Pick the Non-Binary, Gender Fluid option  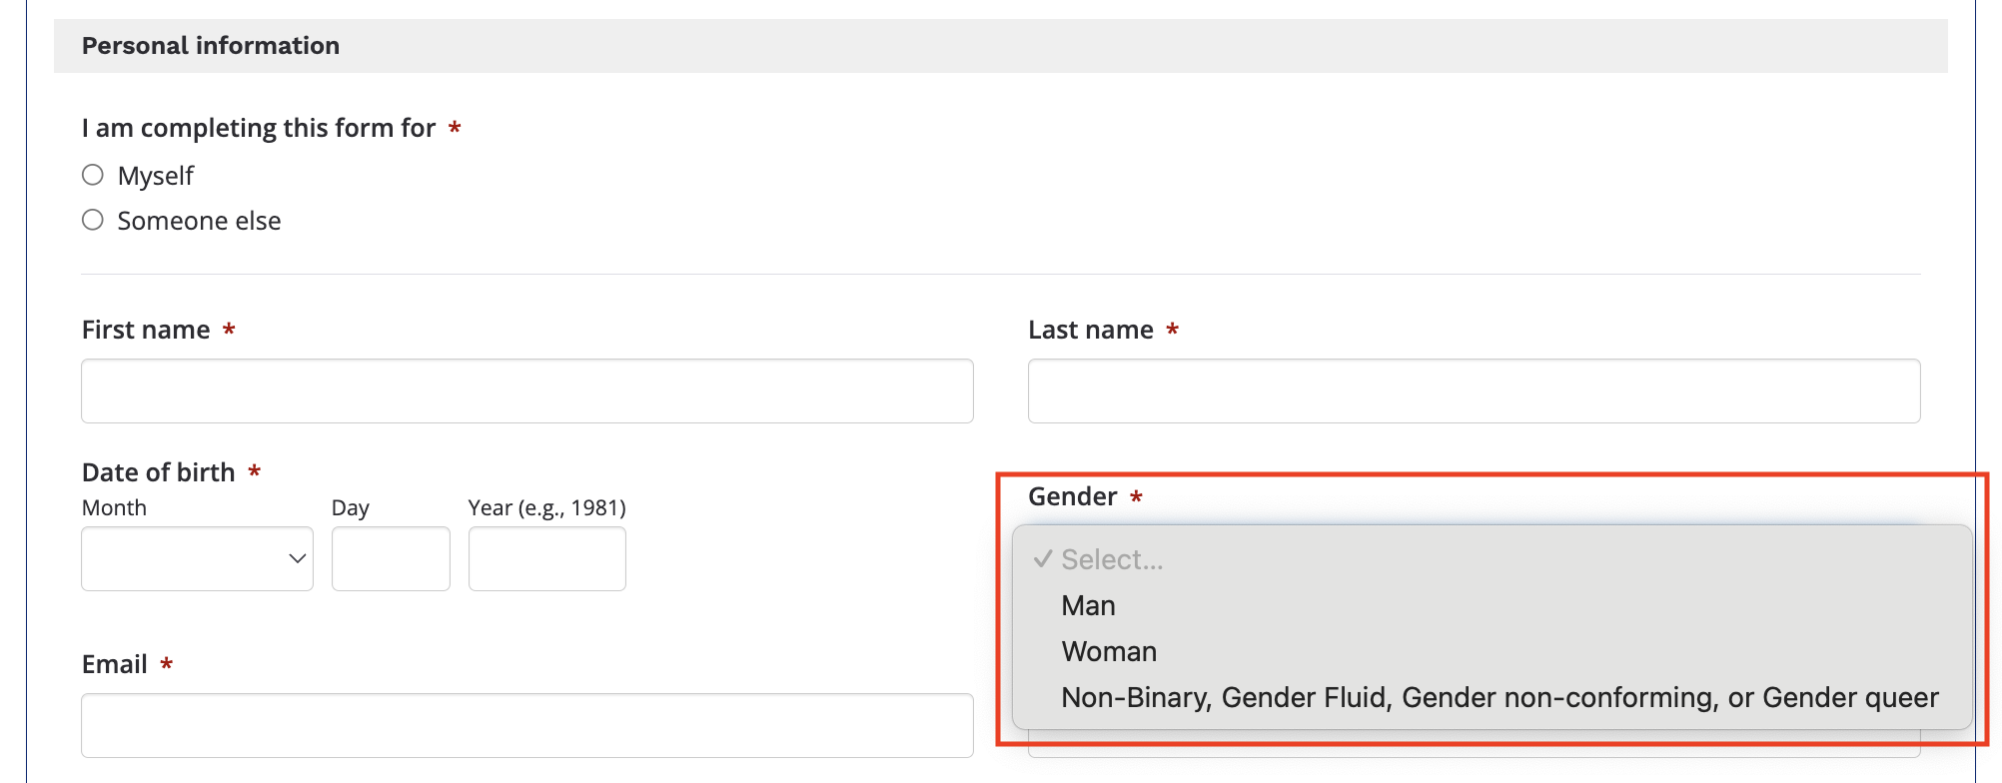(x=1499, y=697)
